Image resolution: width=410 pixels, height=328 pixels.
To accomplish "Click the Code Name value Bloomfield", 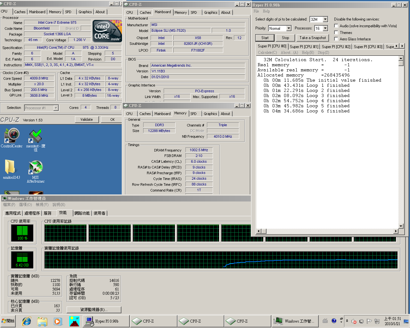I will (x=42, y=28).
